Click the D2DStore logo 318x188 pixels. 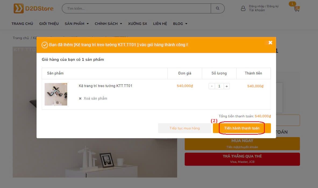[34, 9]
